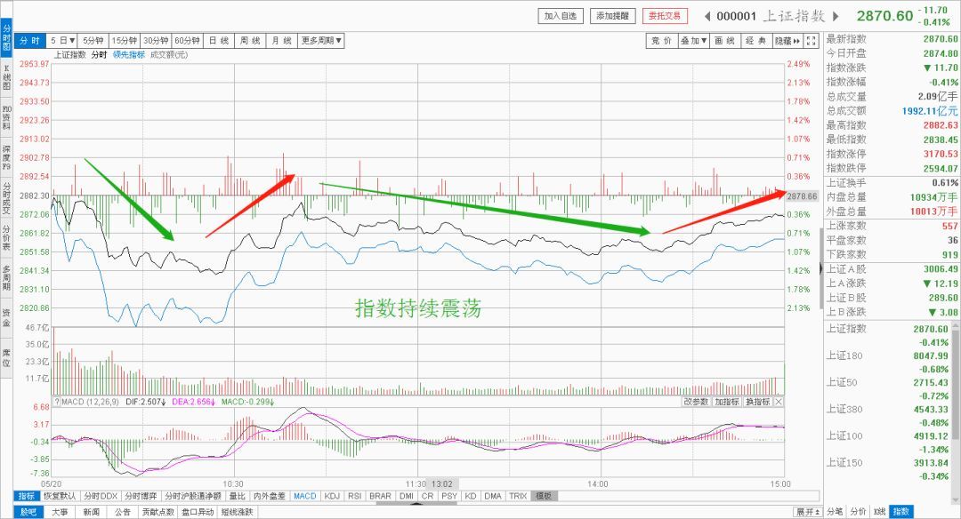The width and height of the screenshot is (961, 519).
Task: Click the 换指标 button
Action: pyautogui.click(x=757, y=402)
